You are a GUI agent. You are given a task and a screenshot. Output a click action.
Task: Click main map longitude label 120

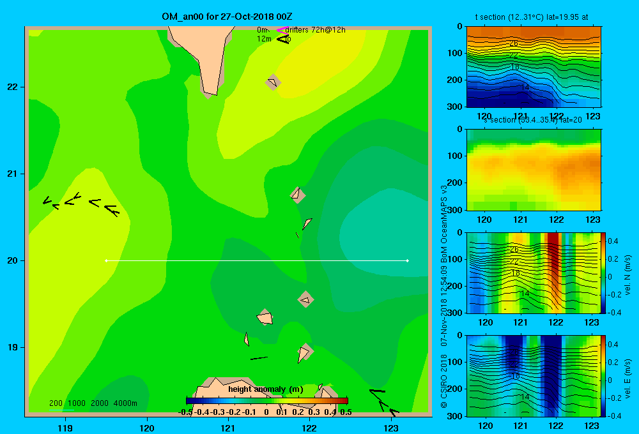point(147,428)
